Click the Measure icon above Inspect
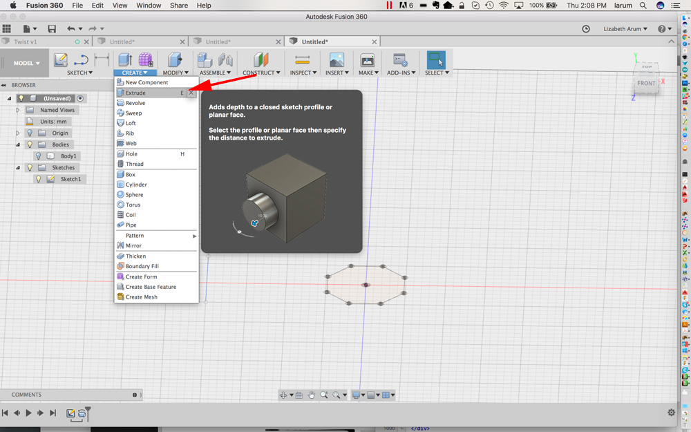Viewport: 691px width, 432px height. click(x=303, y=59)
